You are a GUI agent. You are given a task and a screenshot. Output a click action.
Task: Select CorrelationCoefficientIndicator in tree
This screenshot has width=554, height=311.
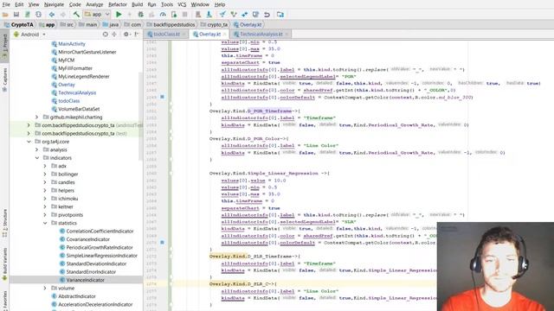click(100, 232)
